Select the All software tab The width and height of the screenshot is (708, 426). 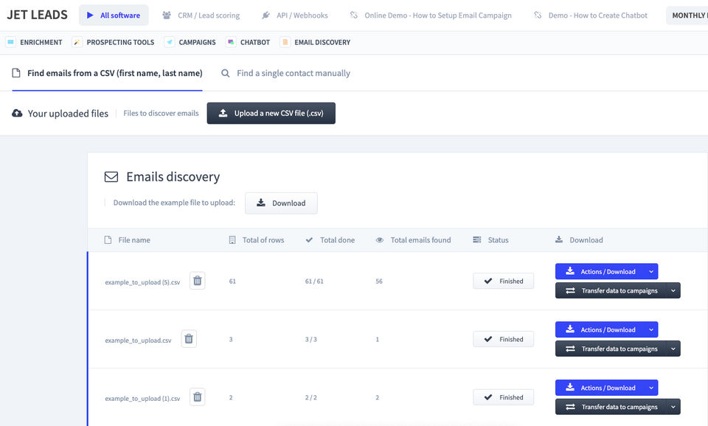[x=114, y=15]
